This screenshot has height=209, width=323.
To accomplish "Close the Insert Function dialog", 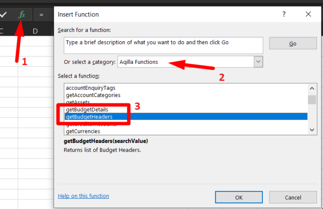I will [x=308, y=14].
